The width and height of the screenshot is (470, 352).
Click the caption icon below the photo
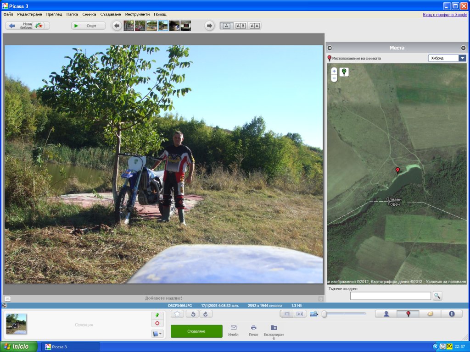[x=7, y=298]
